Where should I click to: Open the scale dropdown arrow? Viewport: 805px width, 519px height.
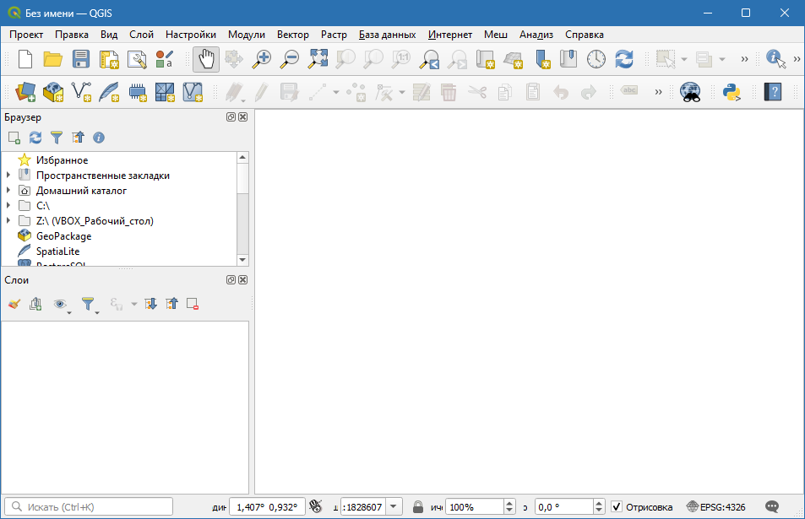point(394,506)
